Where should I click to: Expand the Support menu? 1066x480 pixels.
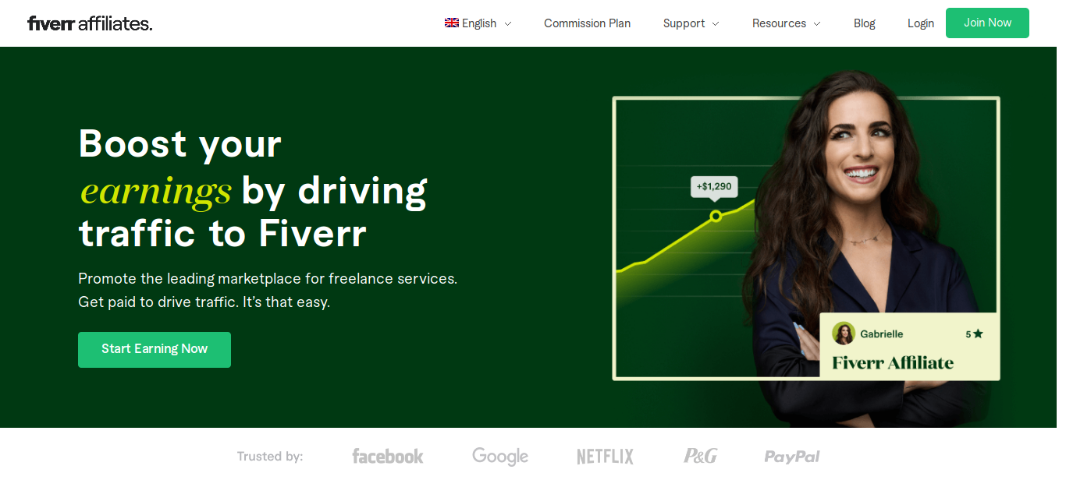[x=691, y=23]
